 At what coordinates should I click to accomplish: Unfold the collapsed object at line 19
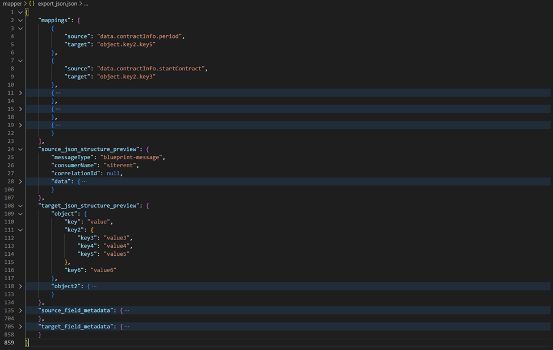pos(21,125)
